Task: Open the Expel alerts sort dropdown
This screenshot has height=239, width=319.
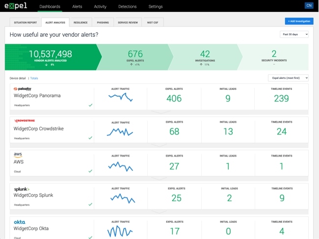Action: tap(288, 78)
